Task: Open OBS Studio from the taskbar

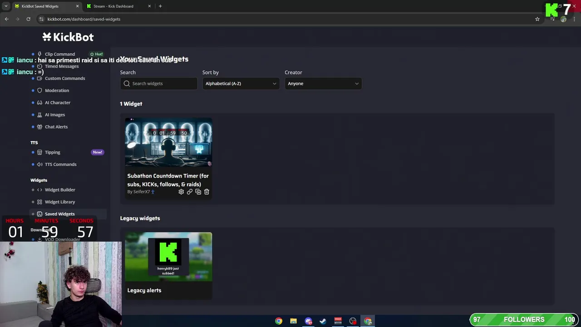Action: tap(353, 321)
